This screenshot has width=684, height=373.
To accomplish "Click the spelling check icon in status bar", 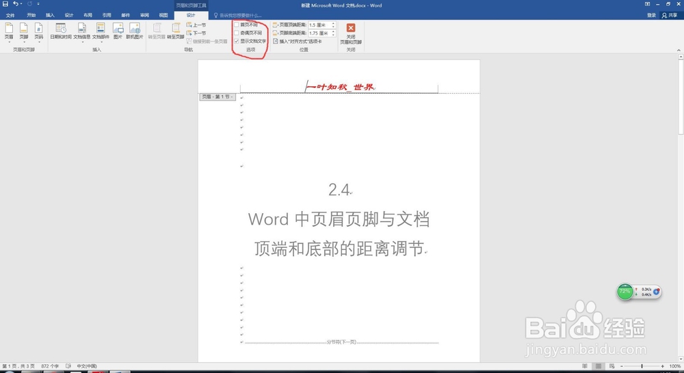I will click(68, 366).
